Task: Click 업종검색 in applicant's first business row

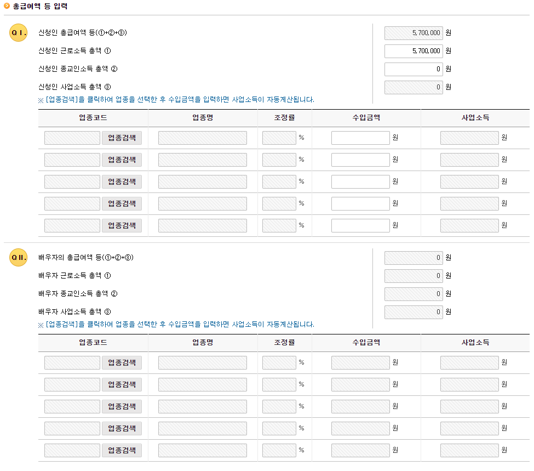Action: pyautogui.click(x=122, y=138)
